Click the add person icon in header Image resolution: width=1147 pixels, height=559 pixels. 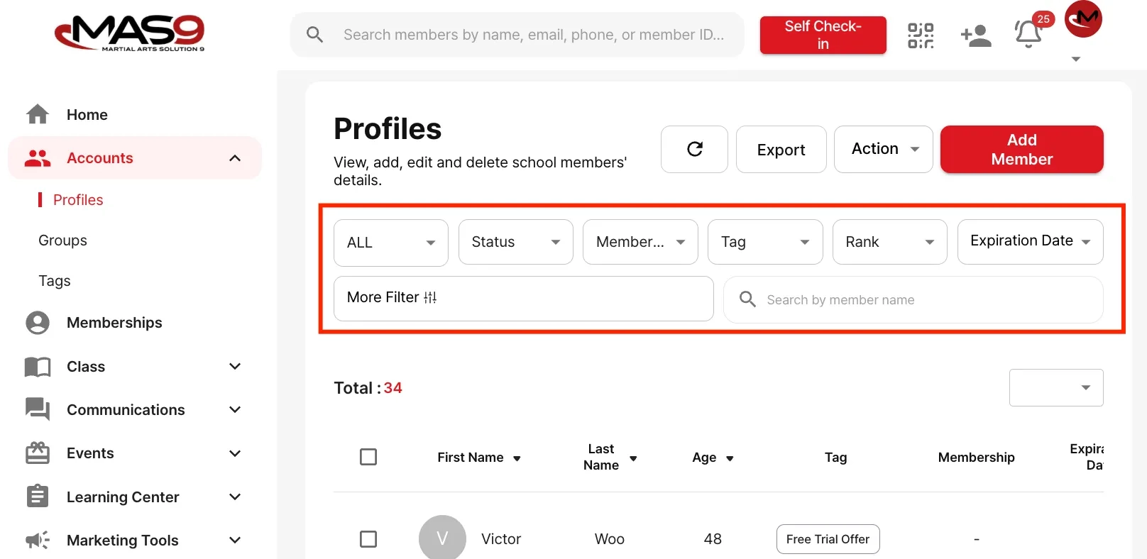tap(976, 35)
